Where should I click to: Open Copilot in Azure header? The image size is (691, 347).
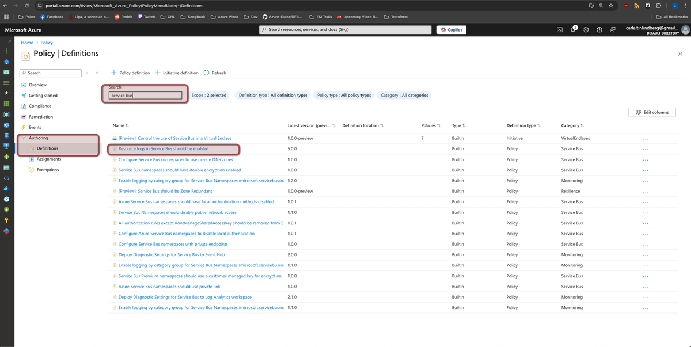[x=451, y=29]
